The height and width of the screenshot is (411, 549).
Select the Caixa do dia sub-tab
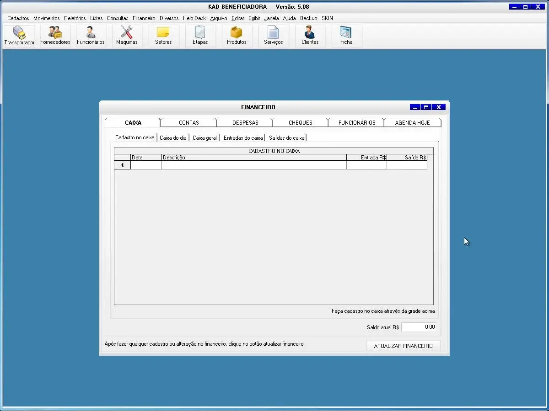pyautogui.click(x=173, y=137)
